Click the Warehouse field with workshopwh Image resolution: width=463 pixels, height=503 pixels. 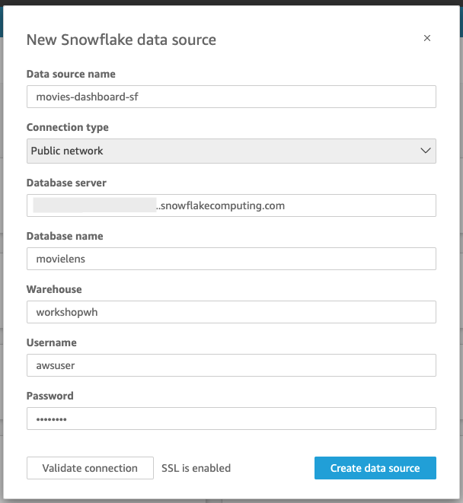point(231,312)
